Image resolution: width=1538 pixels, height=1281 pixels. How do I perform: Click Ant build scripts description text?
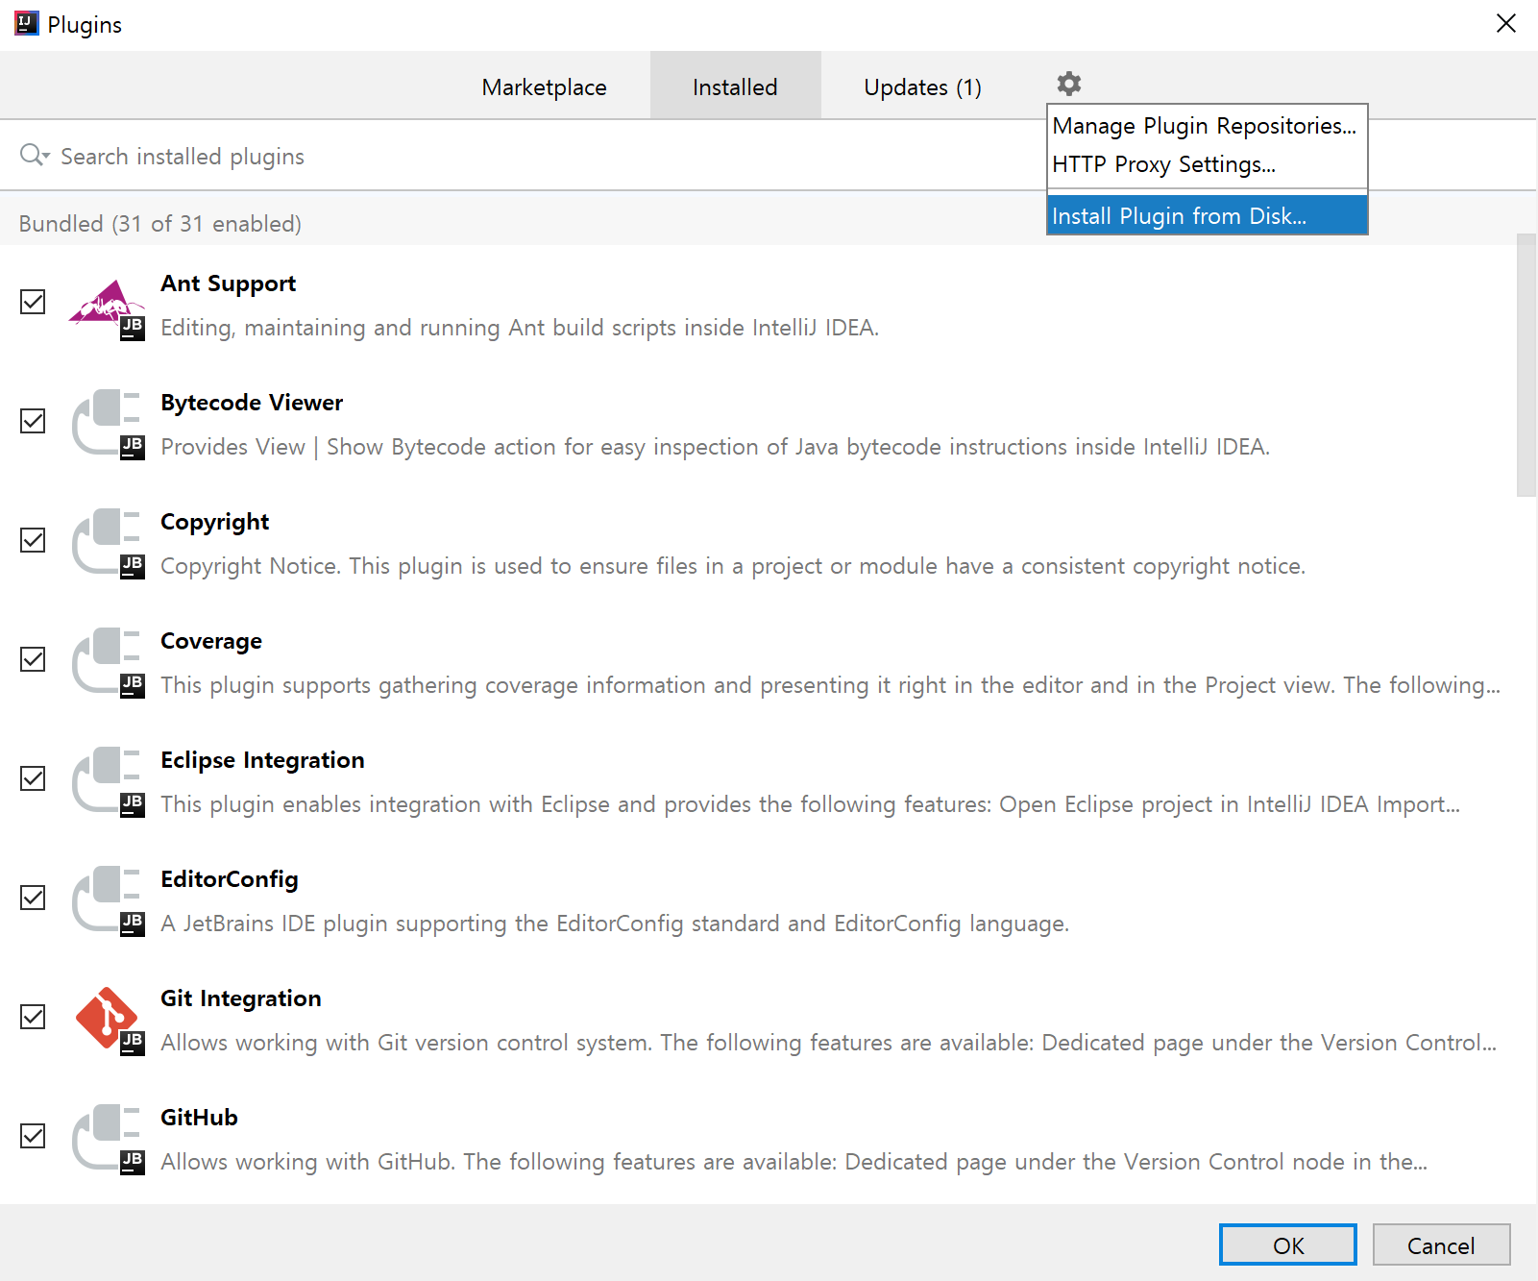click(520, 328)
